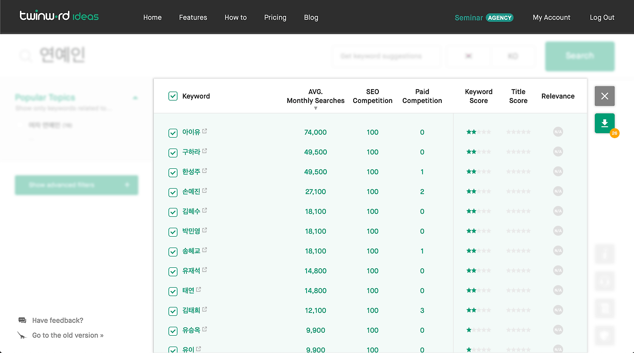The width and height of the screenshot is (634, 353).
Task: Open external link icon next to 손예진
Action: tap(205, 191)
